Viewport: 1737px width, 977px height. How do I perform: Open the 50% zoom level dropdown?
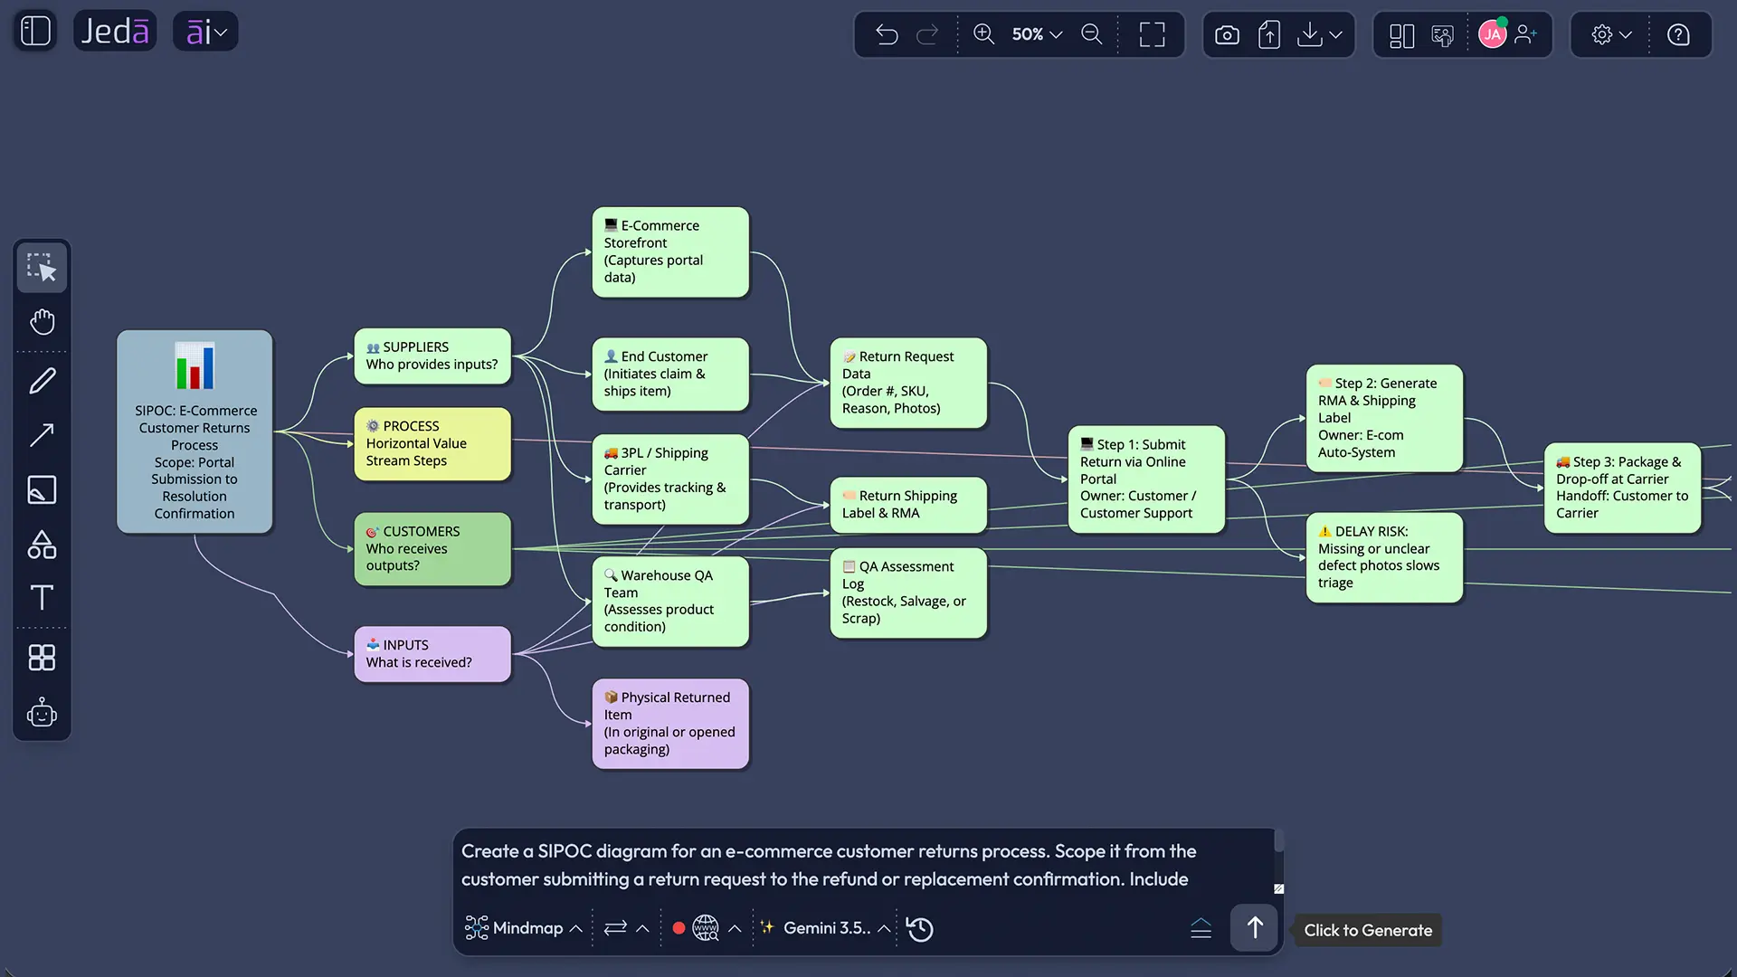[1037, 34]
